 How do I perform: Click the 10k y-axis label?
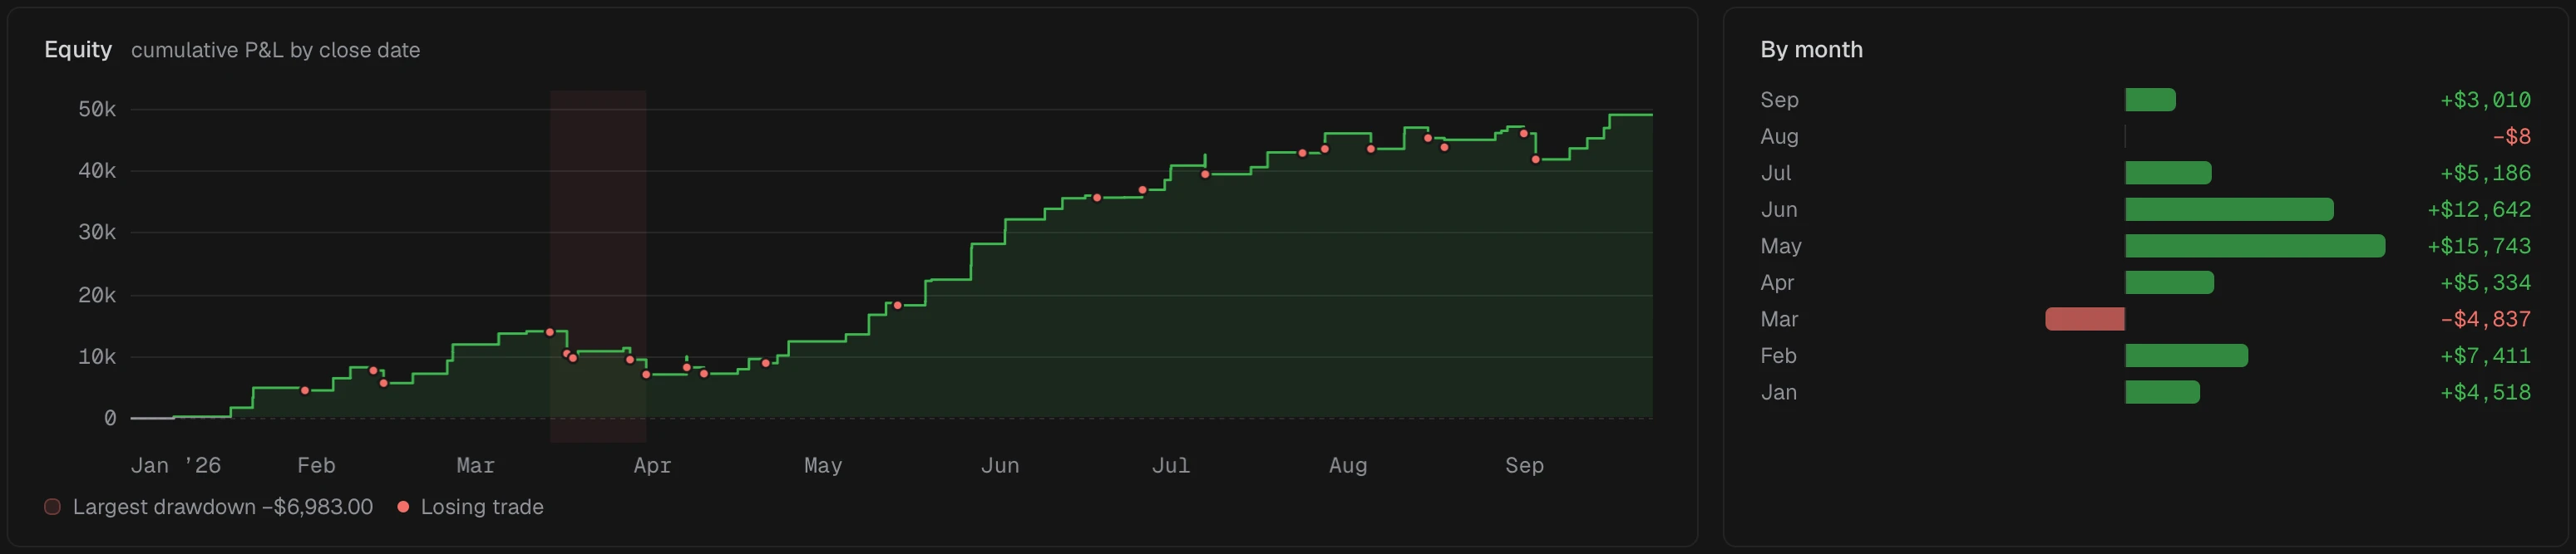(x=97, y=357)
